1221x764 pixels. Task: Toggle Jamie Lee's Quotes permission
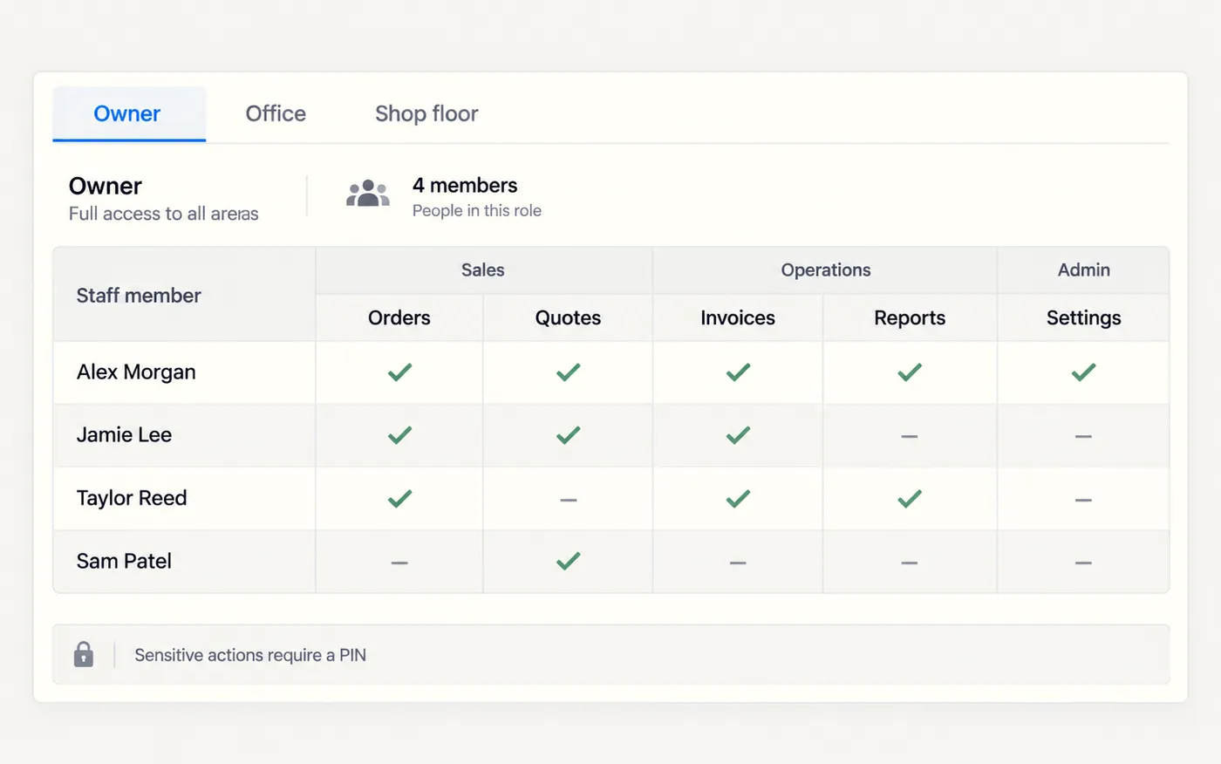tap(568, 435)
